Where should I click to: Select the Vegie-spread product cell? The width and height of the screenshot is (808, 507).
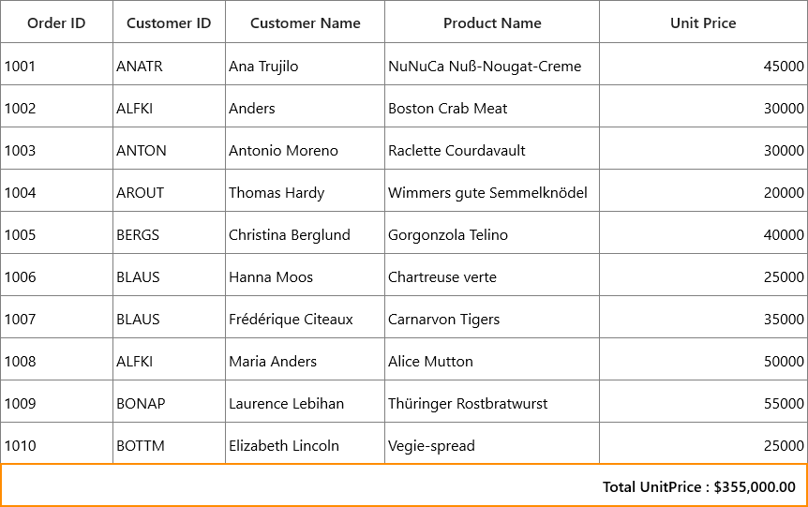click(x=492, y=443)
